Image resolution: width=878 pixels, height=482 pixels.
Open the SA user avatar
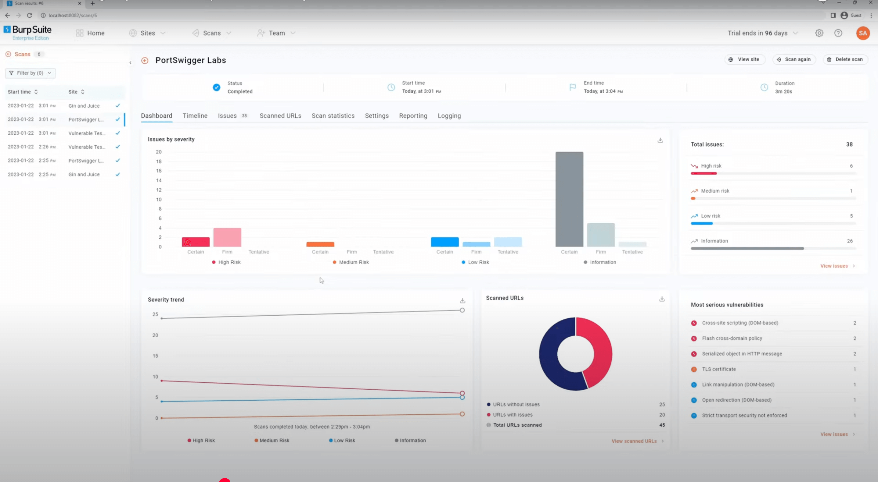click(863, 33)
